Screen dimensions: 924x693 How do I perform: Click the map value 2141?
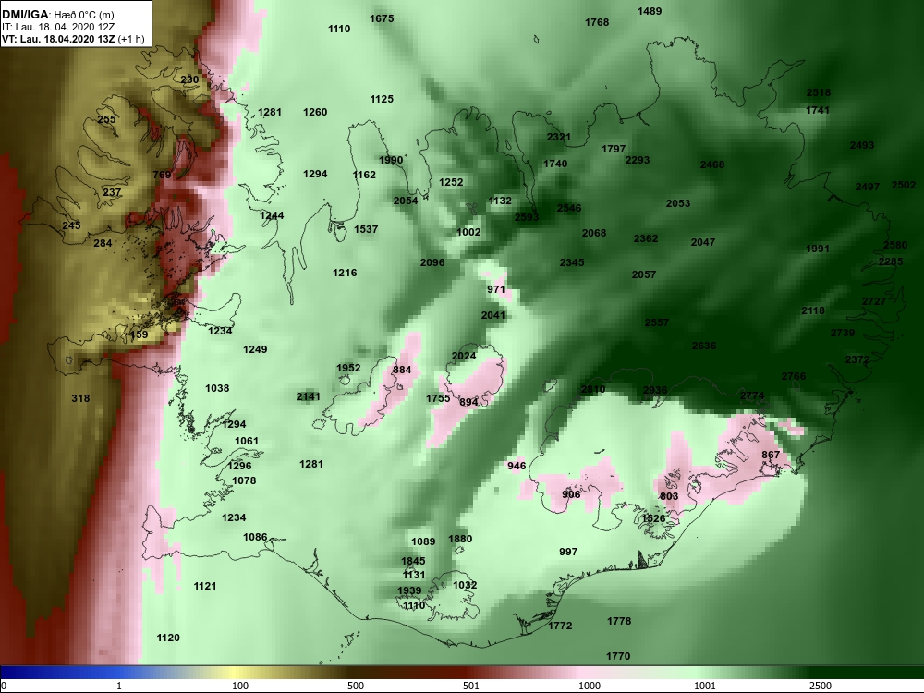pos(309,396)
